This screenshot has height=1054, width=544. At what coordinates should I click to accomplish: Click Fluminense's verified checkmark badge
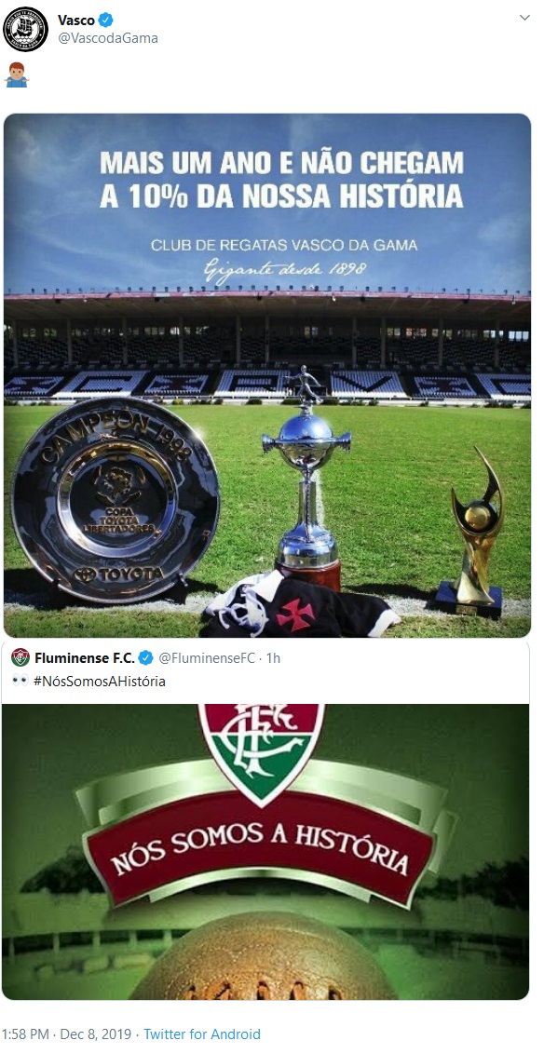coord(145,658)
